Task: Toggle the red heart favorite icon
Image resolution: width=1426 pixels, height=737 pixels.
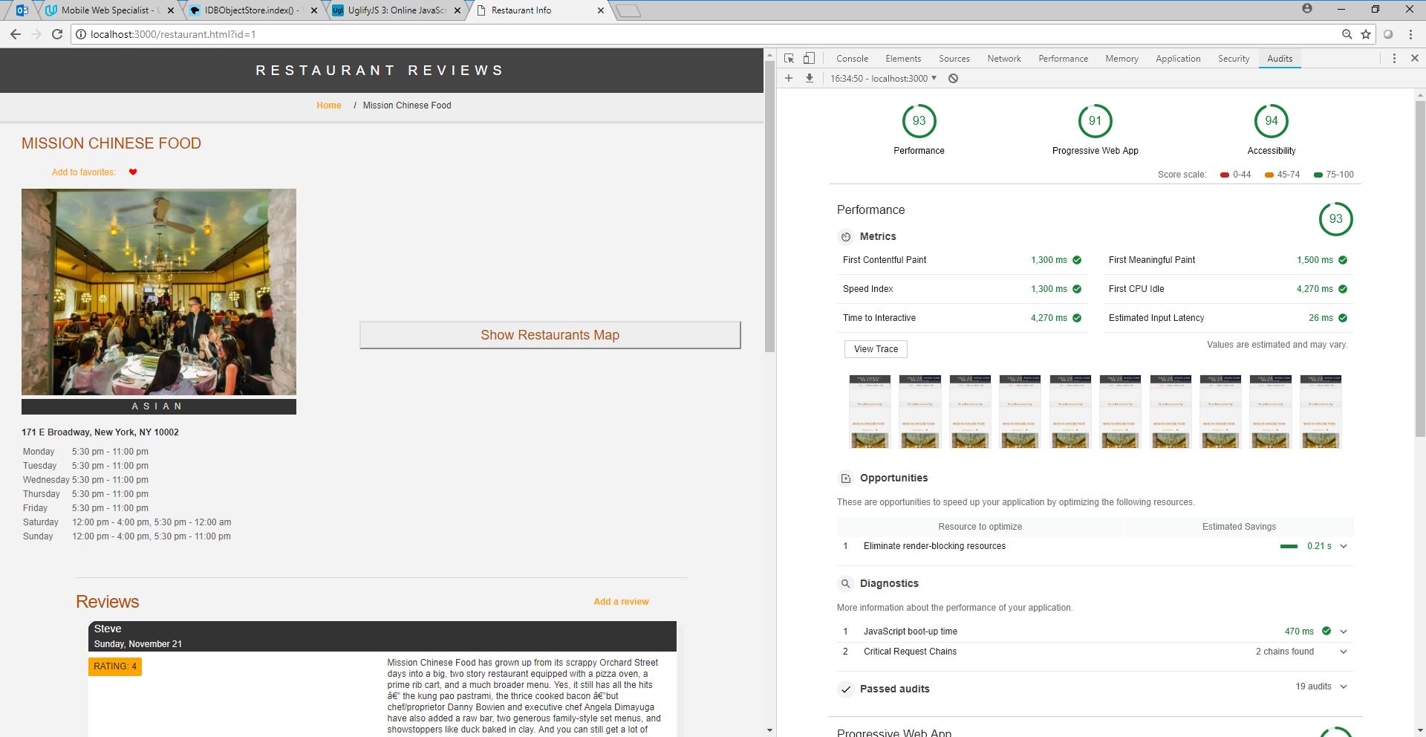Action: (x=133, y=172)
